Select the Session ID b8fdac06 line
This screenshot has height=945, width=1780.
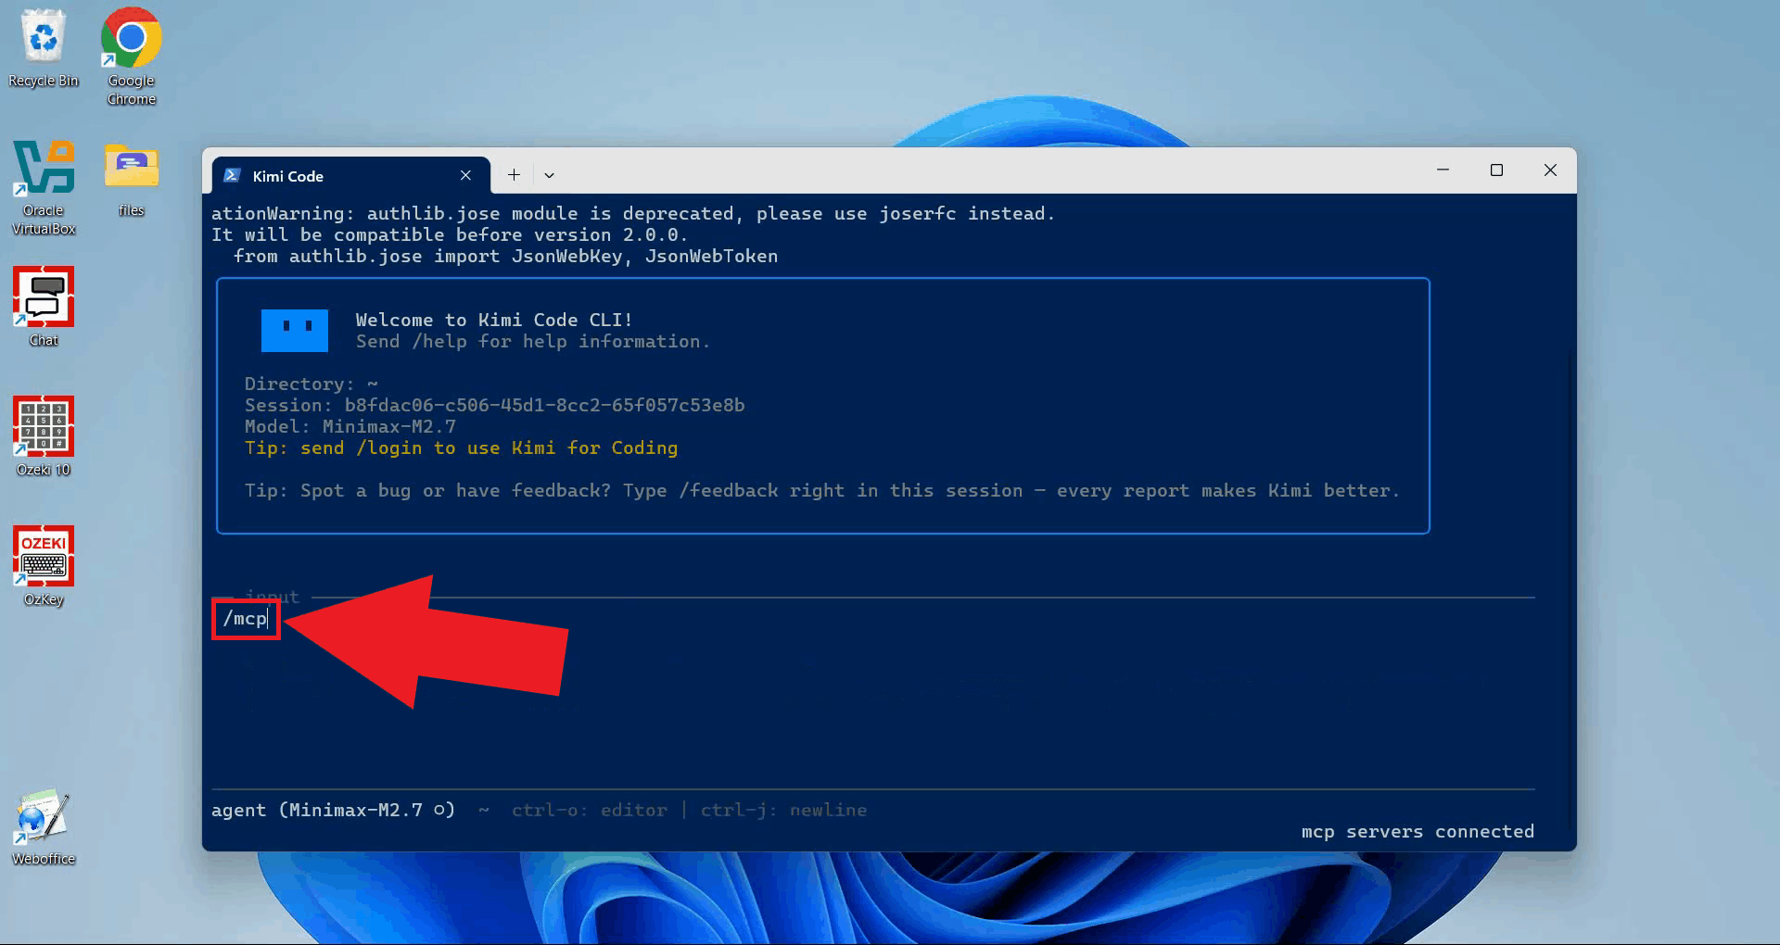click(495, 405)
